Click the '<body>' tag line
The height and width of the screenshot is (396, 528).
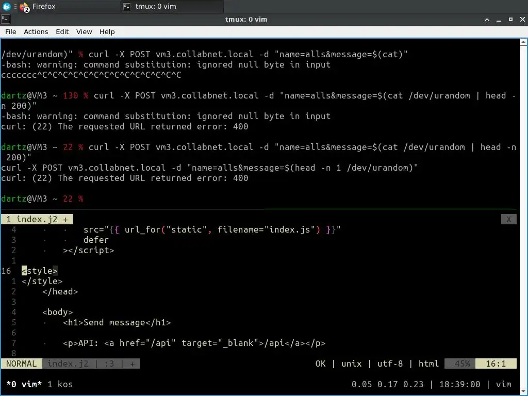click(x=58, y=312)
